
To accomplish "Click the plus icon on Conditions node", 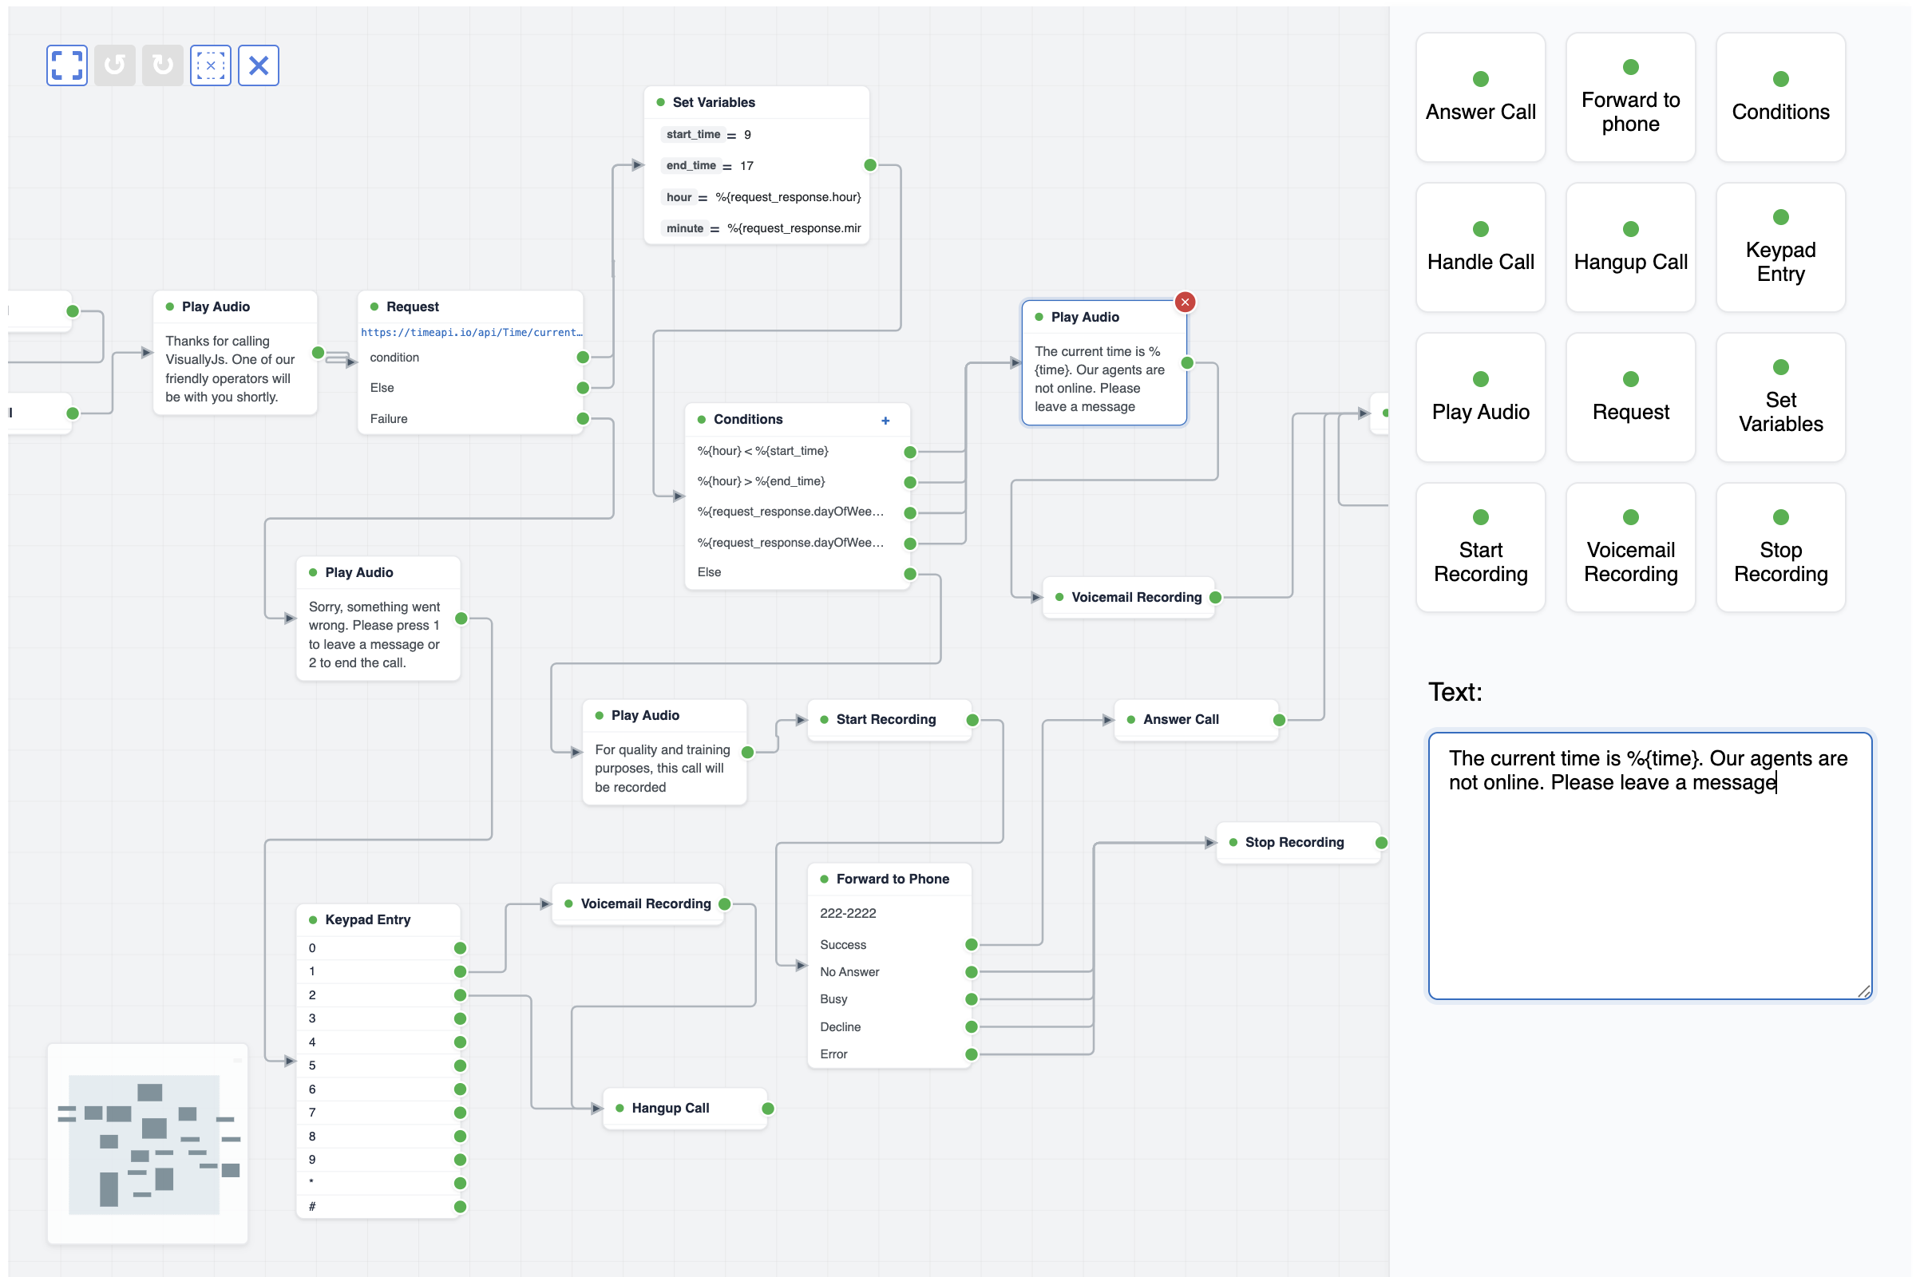I will click(887, 422).
